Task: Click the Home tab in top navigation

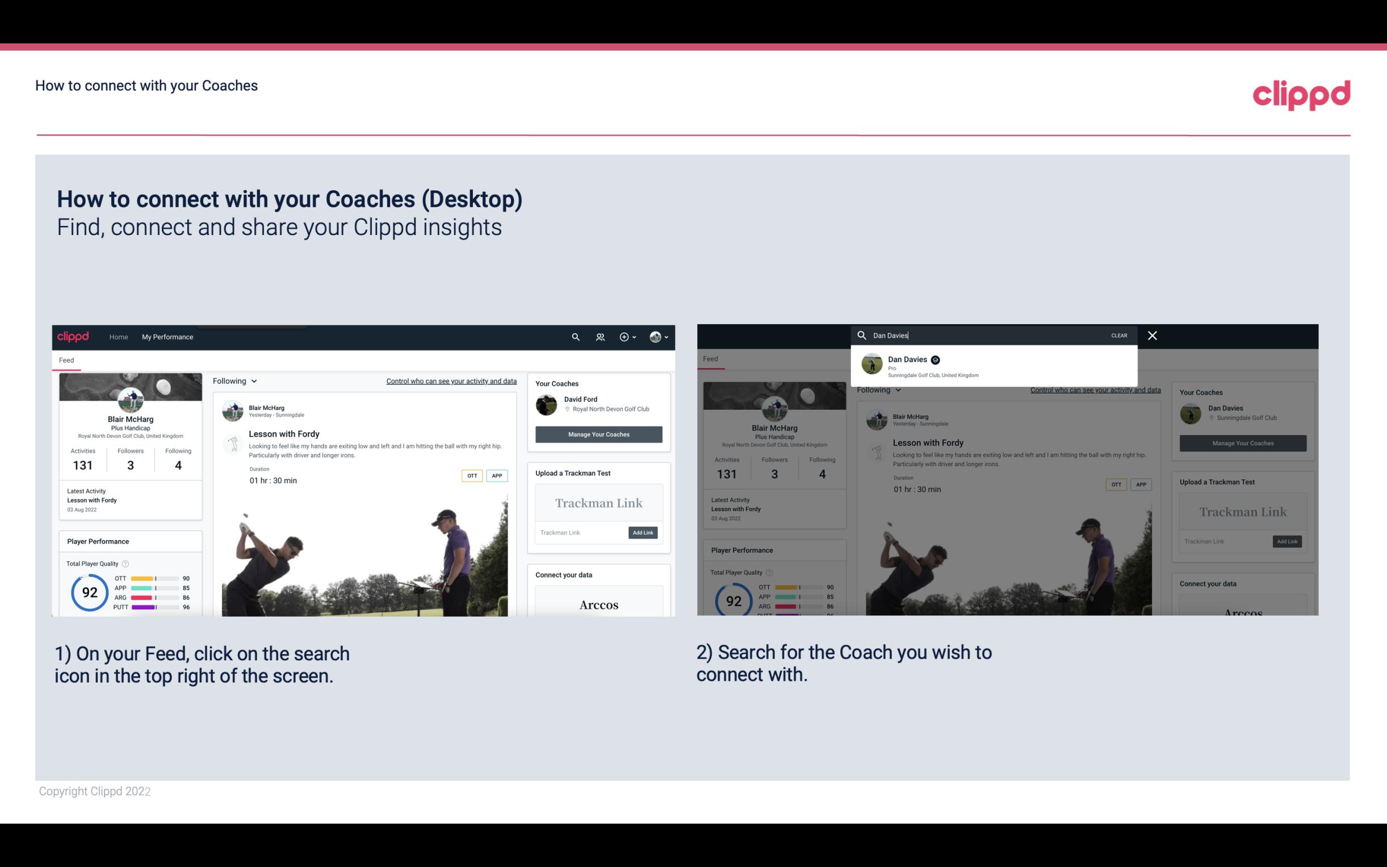Action: [119, 337]
